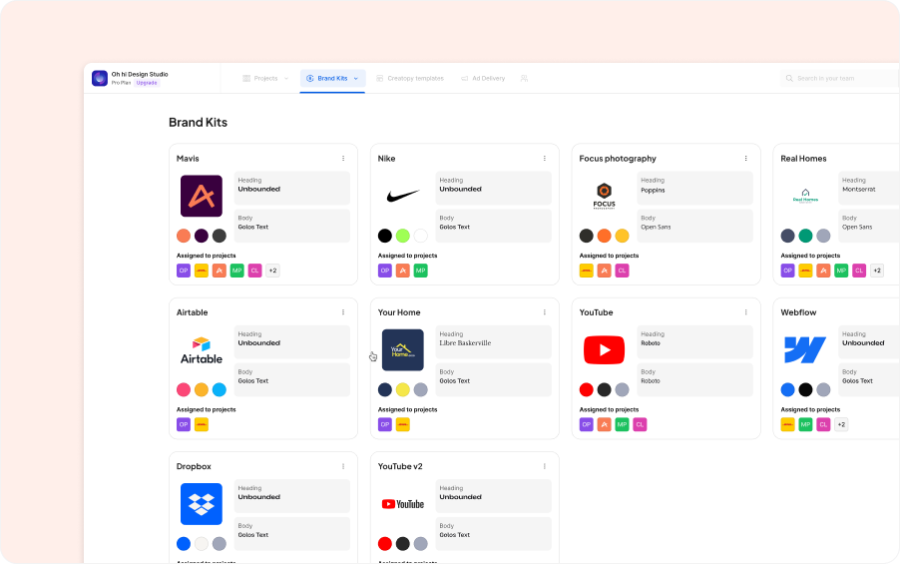Click the yellow DHL project badge in Airtable

click(202, 424)
